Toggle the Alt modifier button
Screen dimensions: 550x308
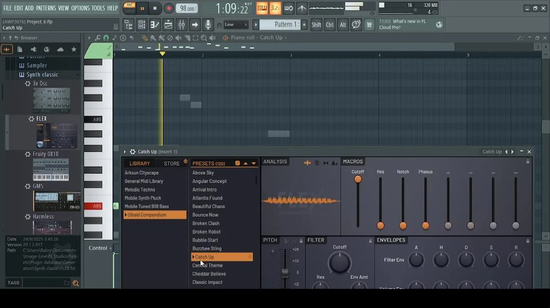[x=343, y=25]
